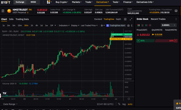Expand the Last Traded Price dropdown

click(89, 25)
